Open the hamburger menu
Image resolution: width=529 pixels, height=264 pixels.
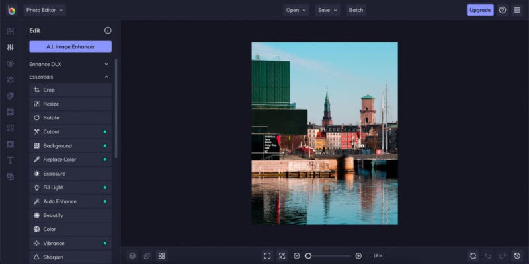(x=517, y=10)
